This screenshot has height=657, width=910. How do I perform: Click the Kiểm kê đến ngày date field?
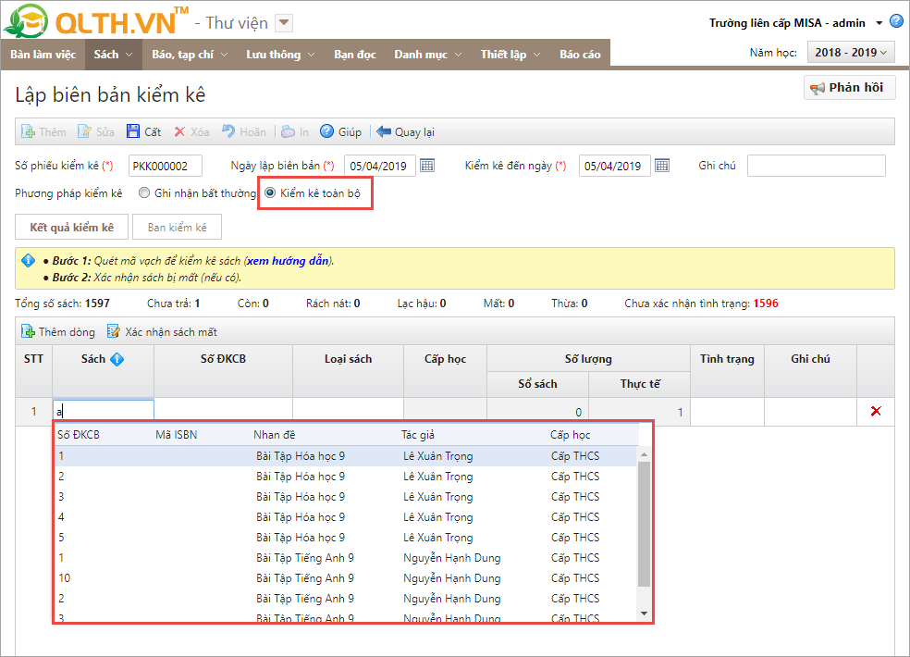[615, 167]
